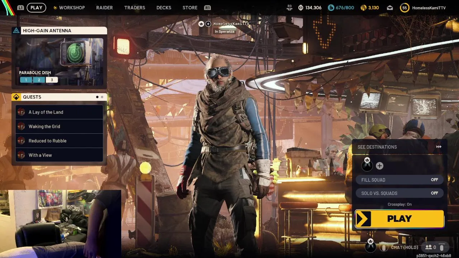Click the In Speranza status label
The width and height of the screenshot is (459, 258).
(224, 32)
